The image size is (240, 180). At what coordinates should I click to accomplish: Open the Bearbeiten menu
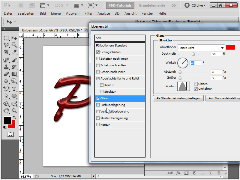pos(26,13)
